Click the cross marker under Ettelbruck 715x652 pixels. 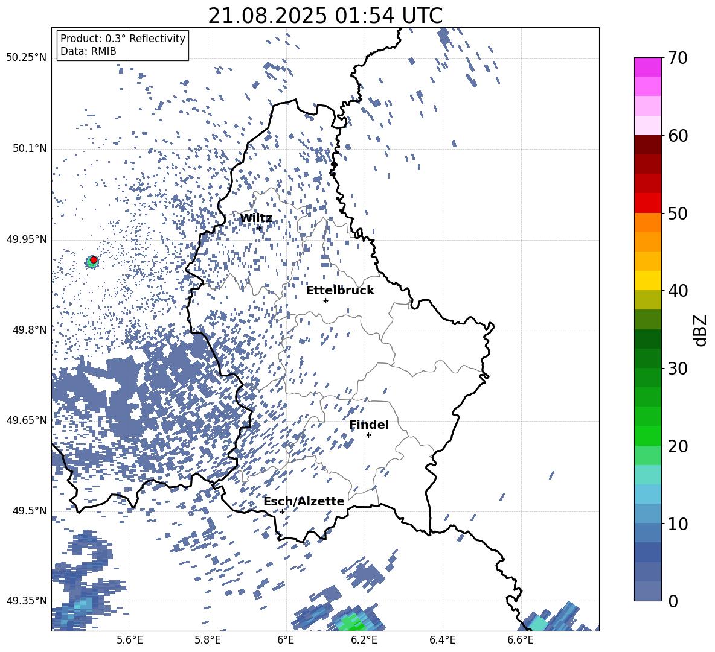[x=325, y=300]
